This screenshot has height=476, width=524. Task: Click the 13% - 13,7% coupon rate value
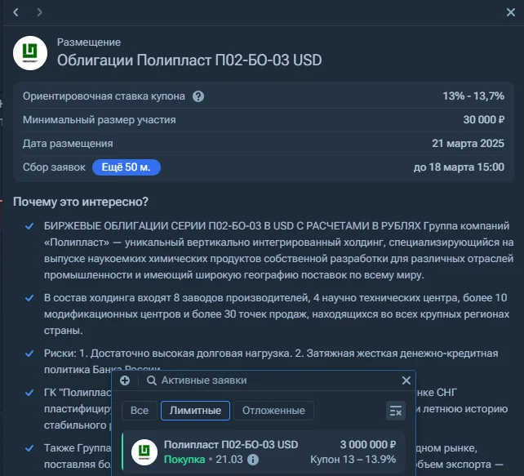click(473, 96)
